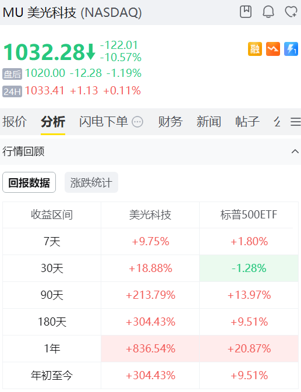Click the 标普500ETF column header

249,215
